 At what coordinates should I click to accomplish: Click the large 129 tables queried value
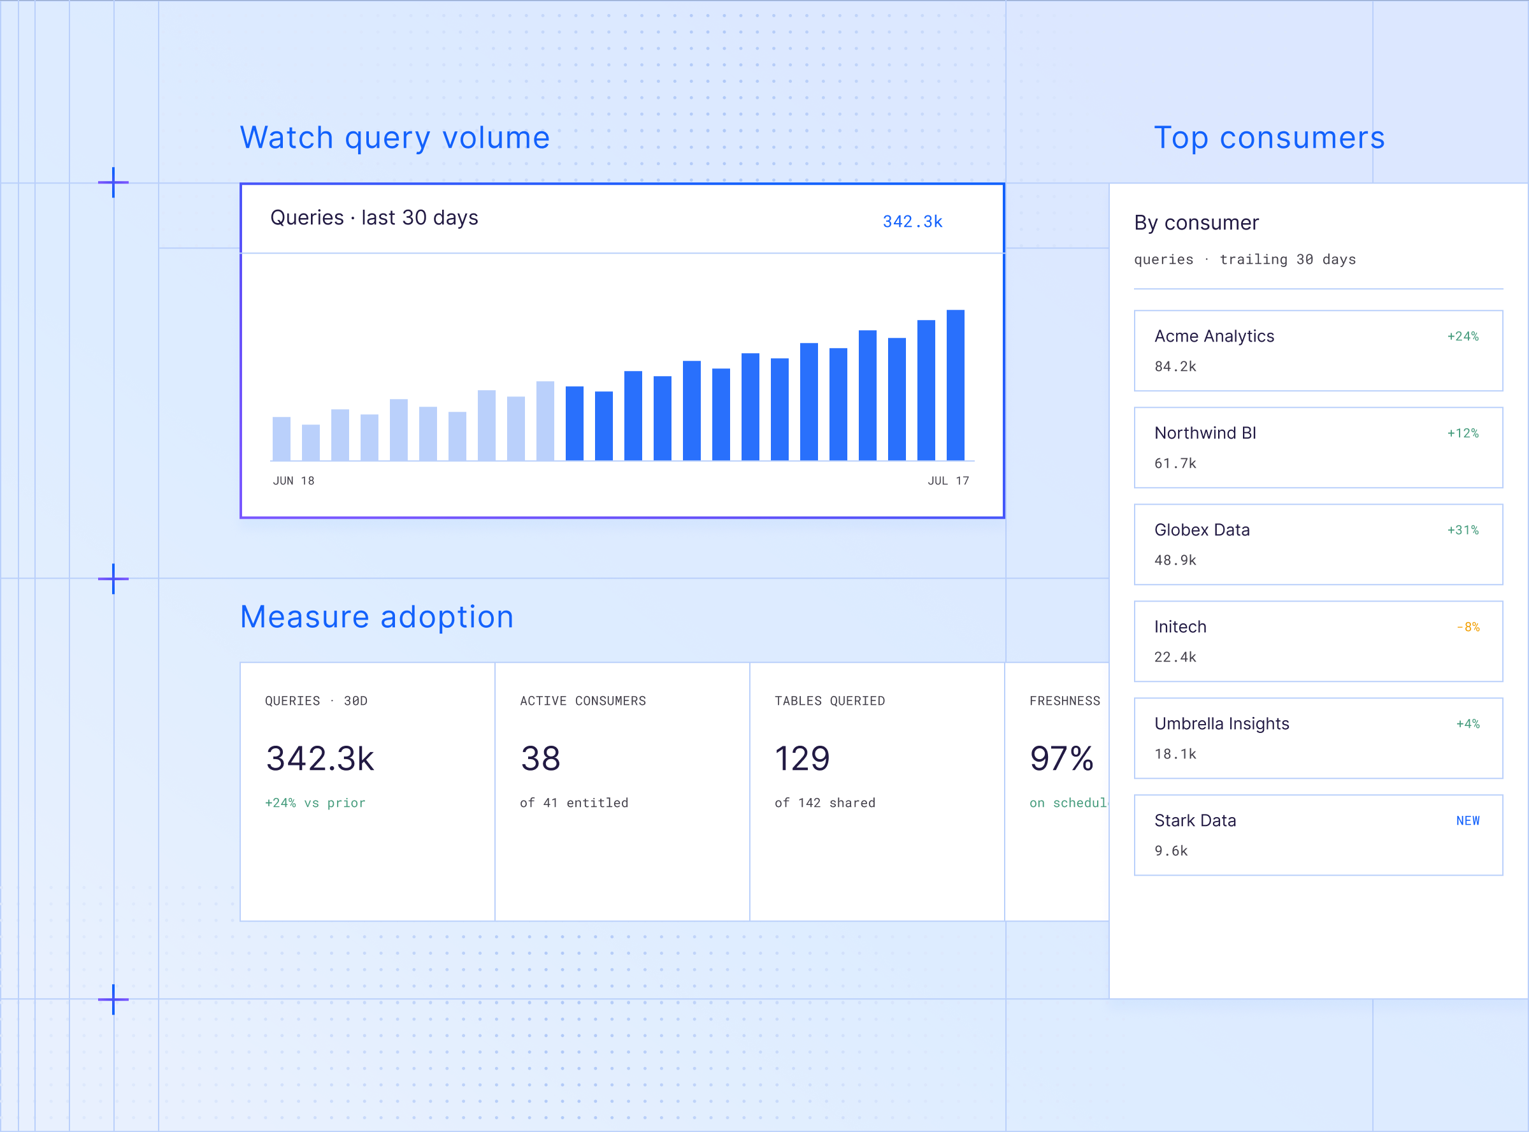click(x=802, y=759)
